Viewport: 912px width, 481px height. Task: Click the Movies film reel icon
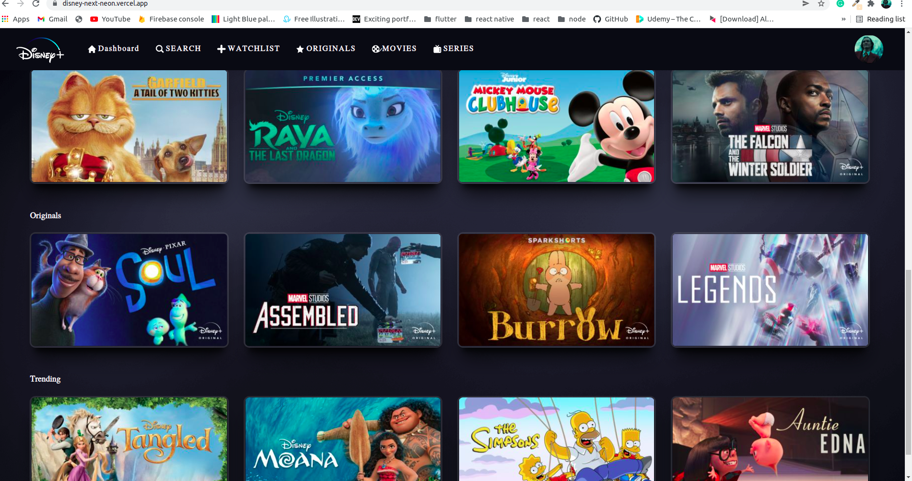click(x=376, y=49)
